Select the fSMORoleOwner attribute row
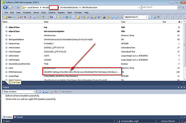 (x=92, y=72)
